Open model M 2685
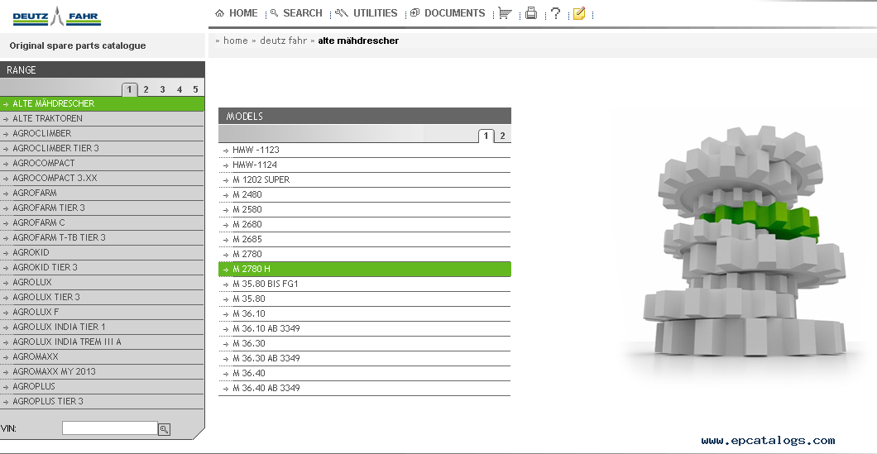 [365, 239]
